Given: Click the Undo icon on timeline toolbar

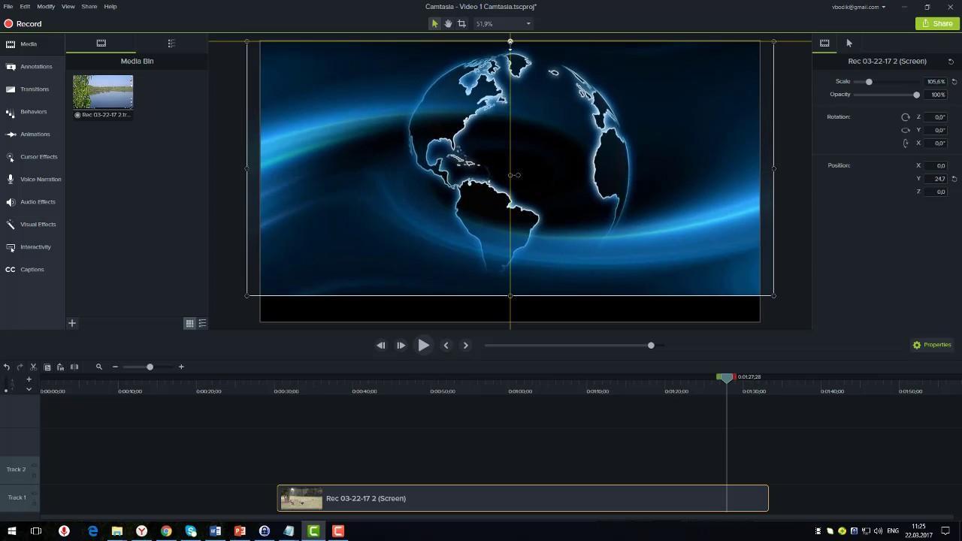Looking at the screenshot, I should tap(7, 367).
